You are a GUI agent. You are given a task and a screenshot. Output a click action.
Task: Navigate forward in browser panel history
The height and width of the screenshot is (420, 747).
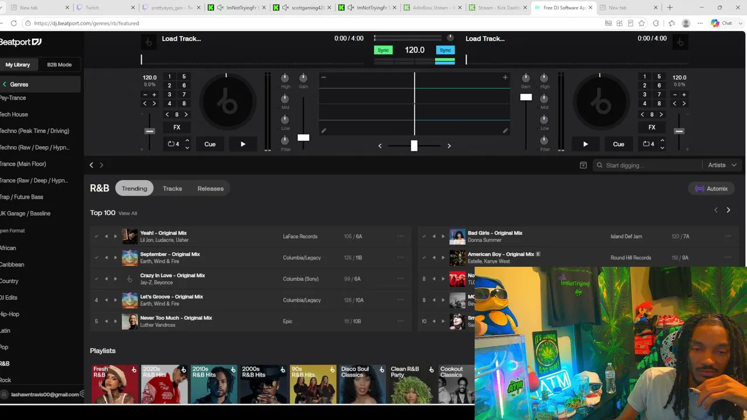(x=102, y=165)
